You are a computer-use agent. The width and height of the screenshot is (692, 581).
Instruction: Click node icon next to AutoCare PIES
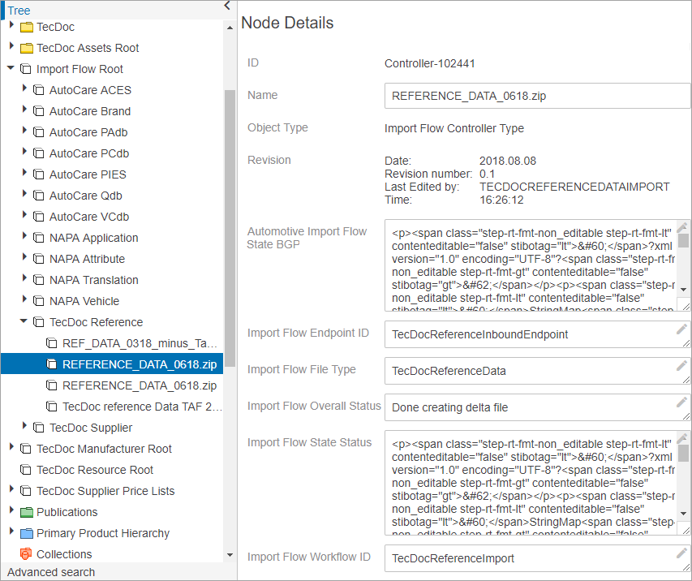click(x=39, y=174)
